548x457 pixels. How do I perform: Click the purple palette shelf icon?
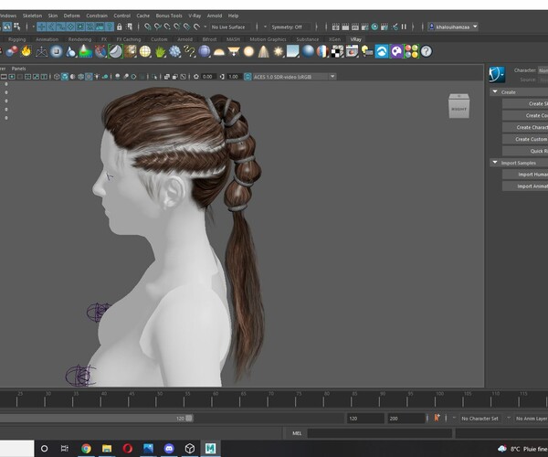coord(396,52)
